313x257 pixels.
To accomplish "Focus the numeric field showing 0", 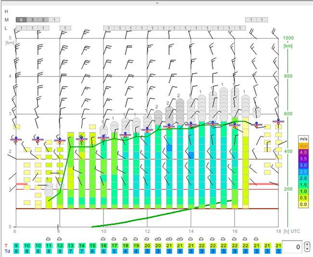I will tap(293, 247).
